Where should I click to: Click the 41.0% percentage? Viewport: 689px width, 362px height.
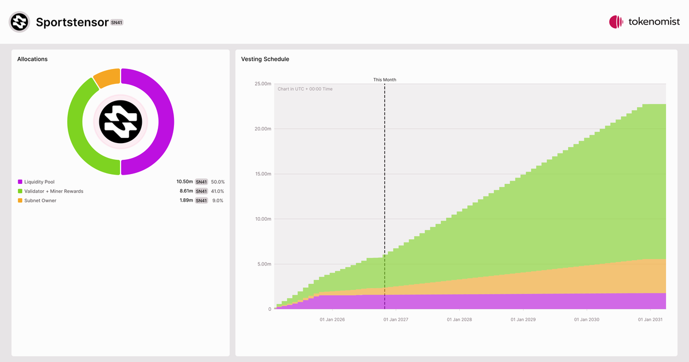[x=218, y=191]
